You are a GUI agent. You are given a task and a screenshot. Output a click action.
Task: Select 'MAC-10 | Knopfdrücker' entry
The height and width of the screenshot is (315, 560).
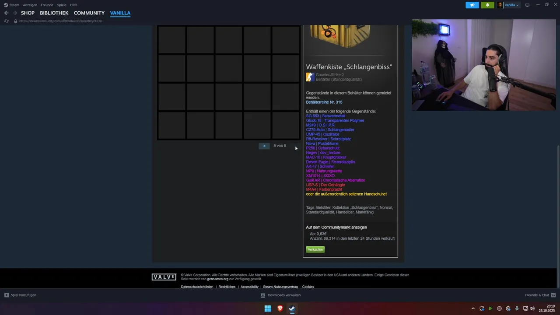[326, 157]
